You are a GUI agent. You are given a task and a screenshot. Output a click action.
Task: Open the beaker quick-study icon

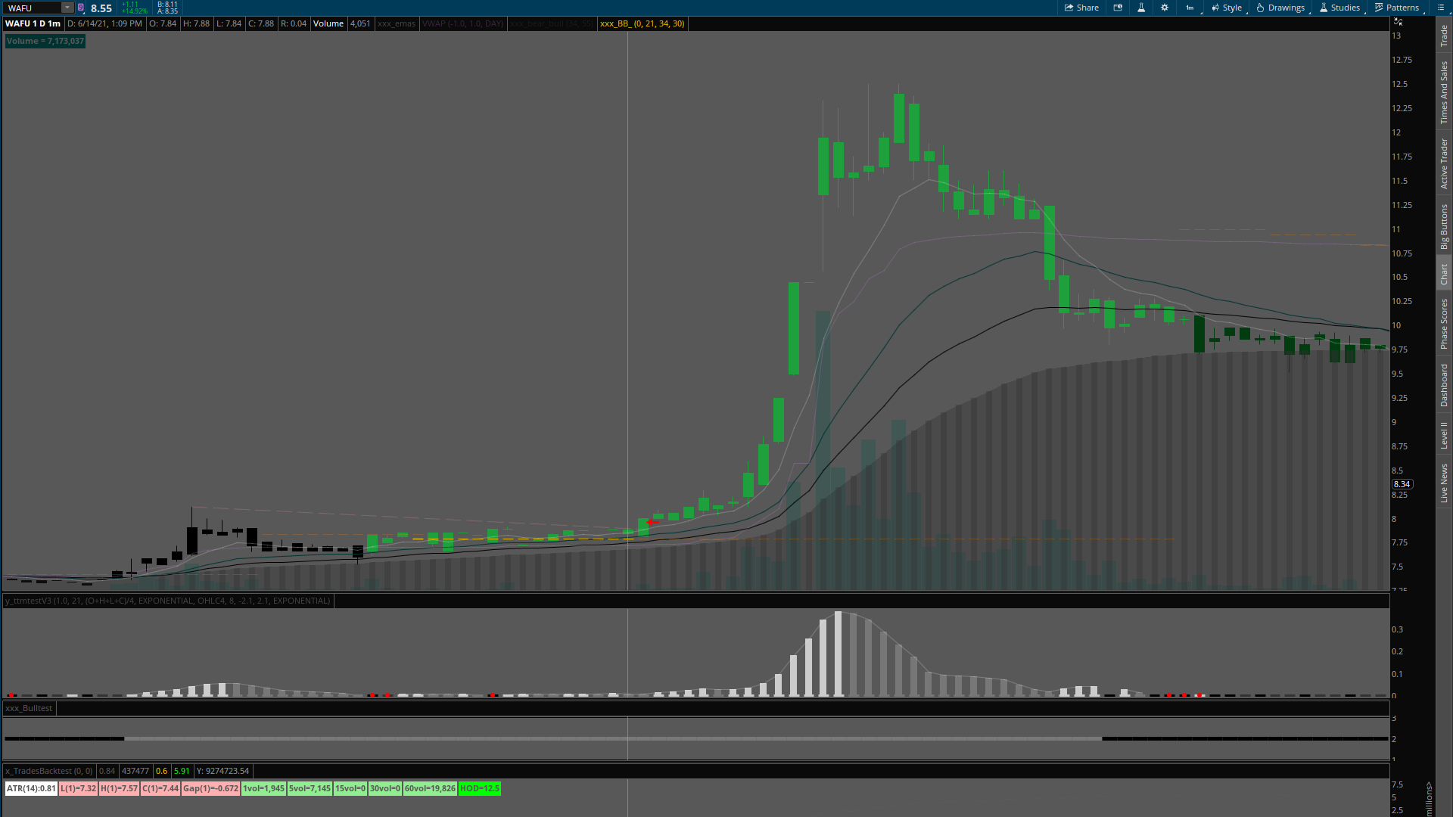click(x=1141, y=8)
